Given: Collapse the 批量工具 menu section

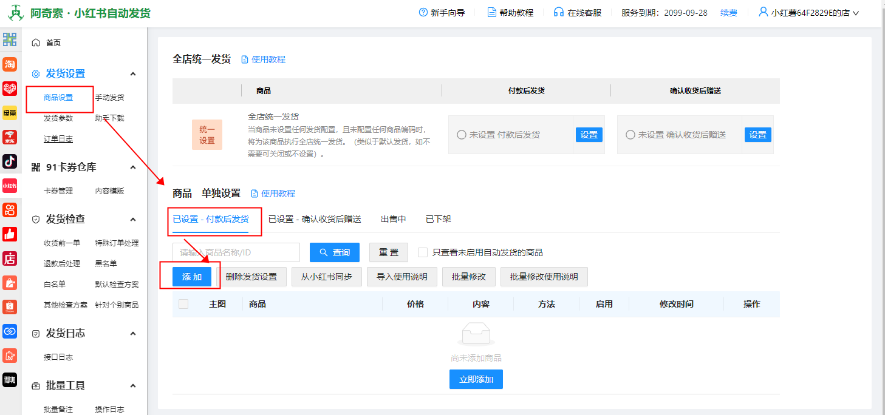Looking at the screenshot, I should coord(133,386).
